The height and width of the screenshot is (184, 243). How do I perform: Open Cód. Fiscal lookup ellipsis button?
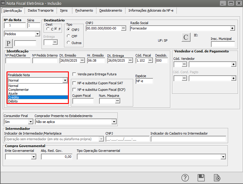tap(150, 60)
